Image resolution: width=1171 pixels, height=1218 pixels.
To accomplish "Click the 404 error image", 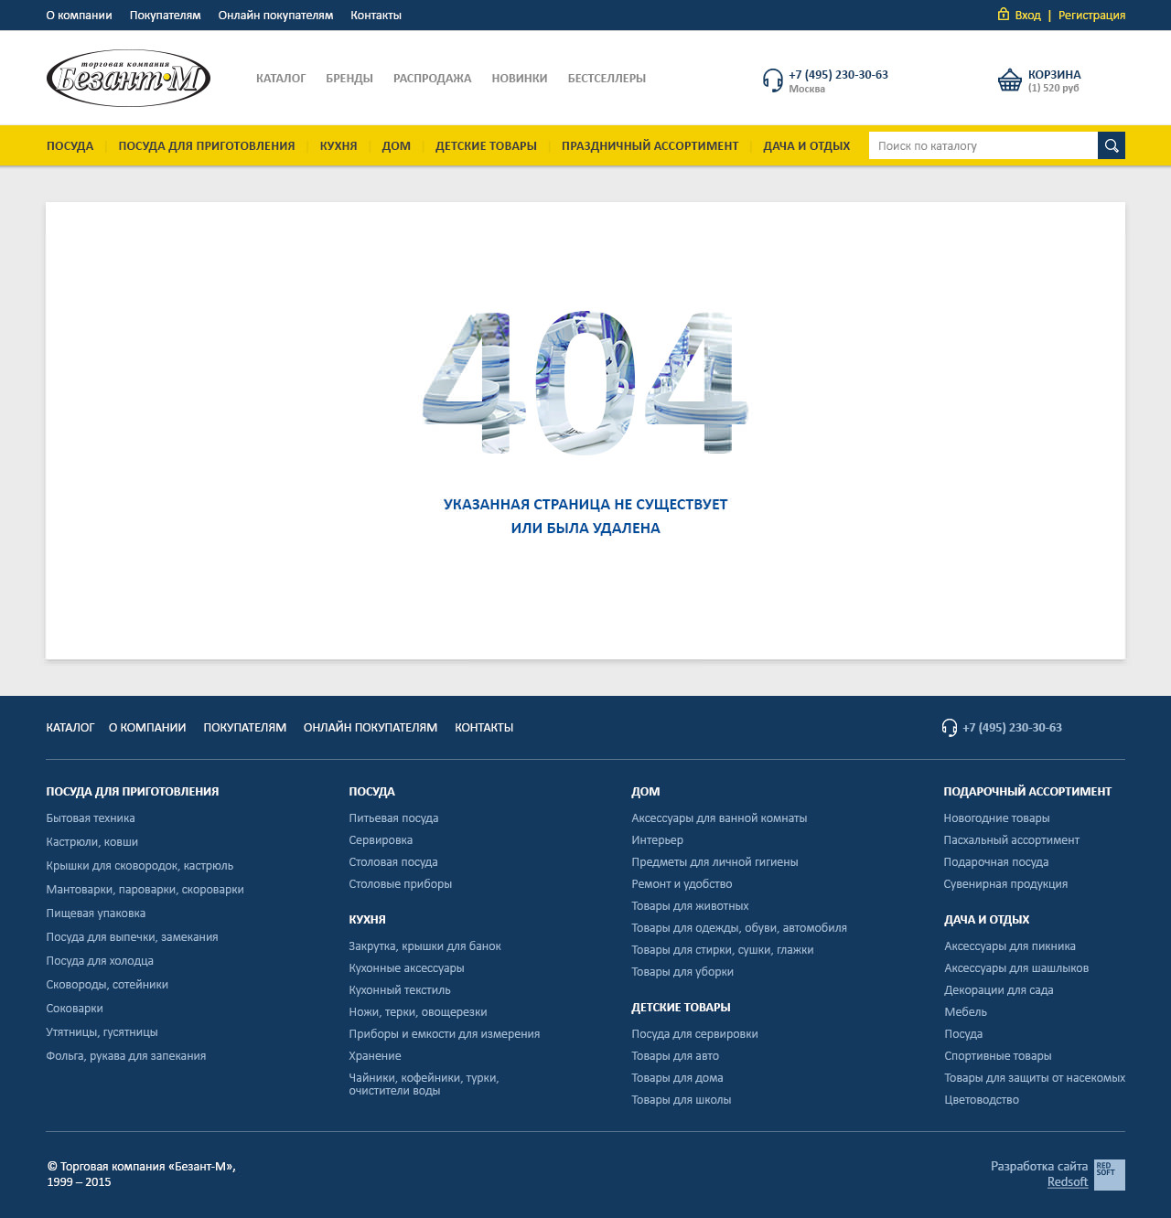I will tap(585, 382).
